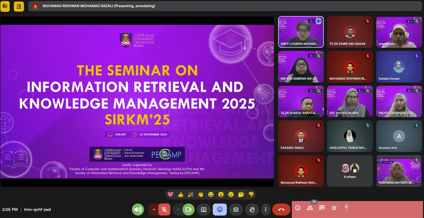Click the raise hand button

[252, 210]
